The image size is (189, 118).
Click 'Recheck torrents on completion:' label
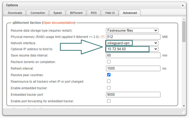pos(33,62)
